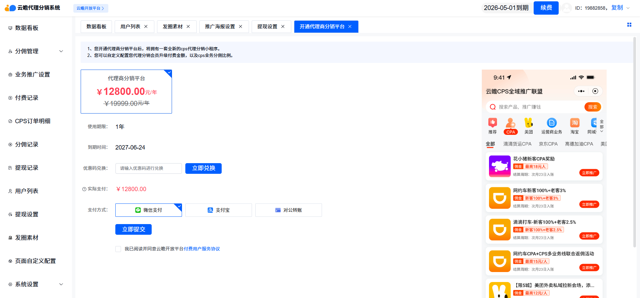
Task: Click the 页面自定义配置 sidebar icon
Action: pos(10,261)
